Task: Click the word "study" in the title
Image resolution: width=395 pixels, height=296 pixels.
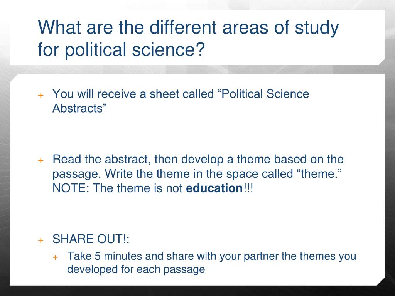Action: (317, 28)
